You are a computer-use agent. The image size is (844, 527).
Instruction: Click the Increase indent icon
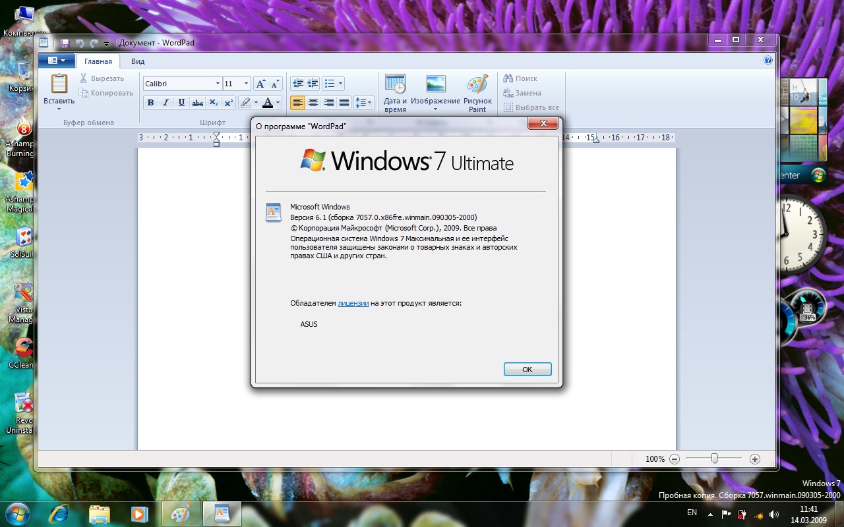[x=313, y=84]
